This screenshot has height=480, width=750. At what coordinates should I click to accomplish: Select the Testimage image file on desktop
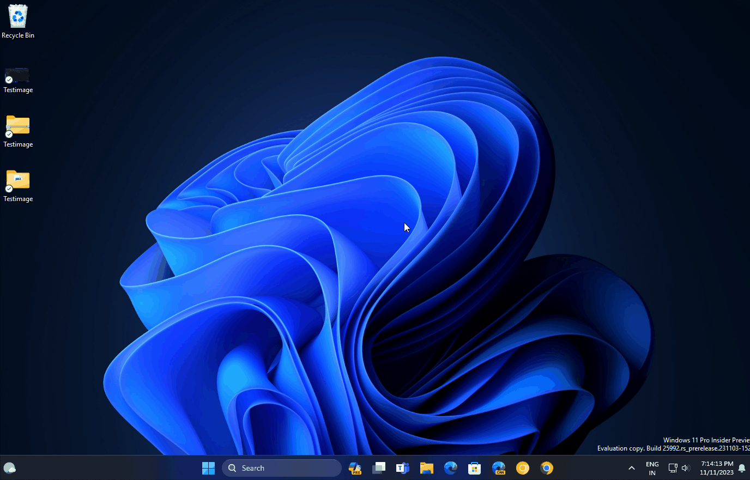point(17,75)
